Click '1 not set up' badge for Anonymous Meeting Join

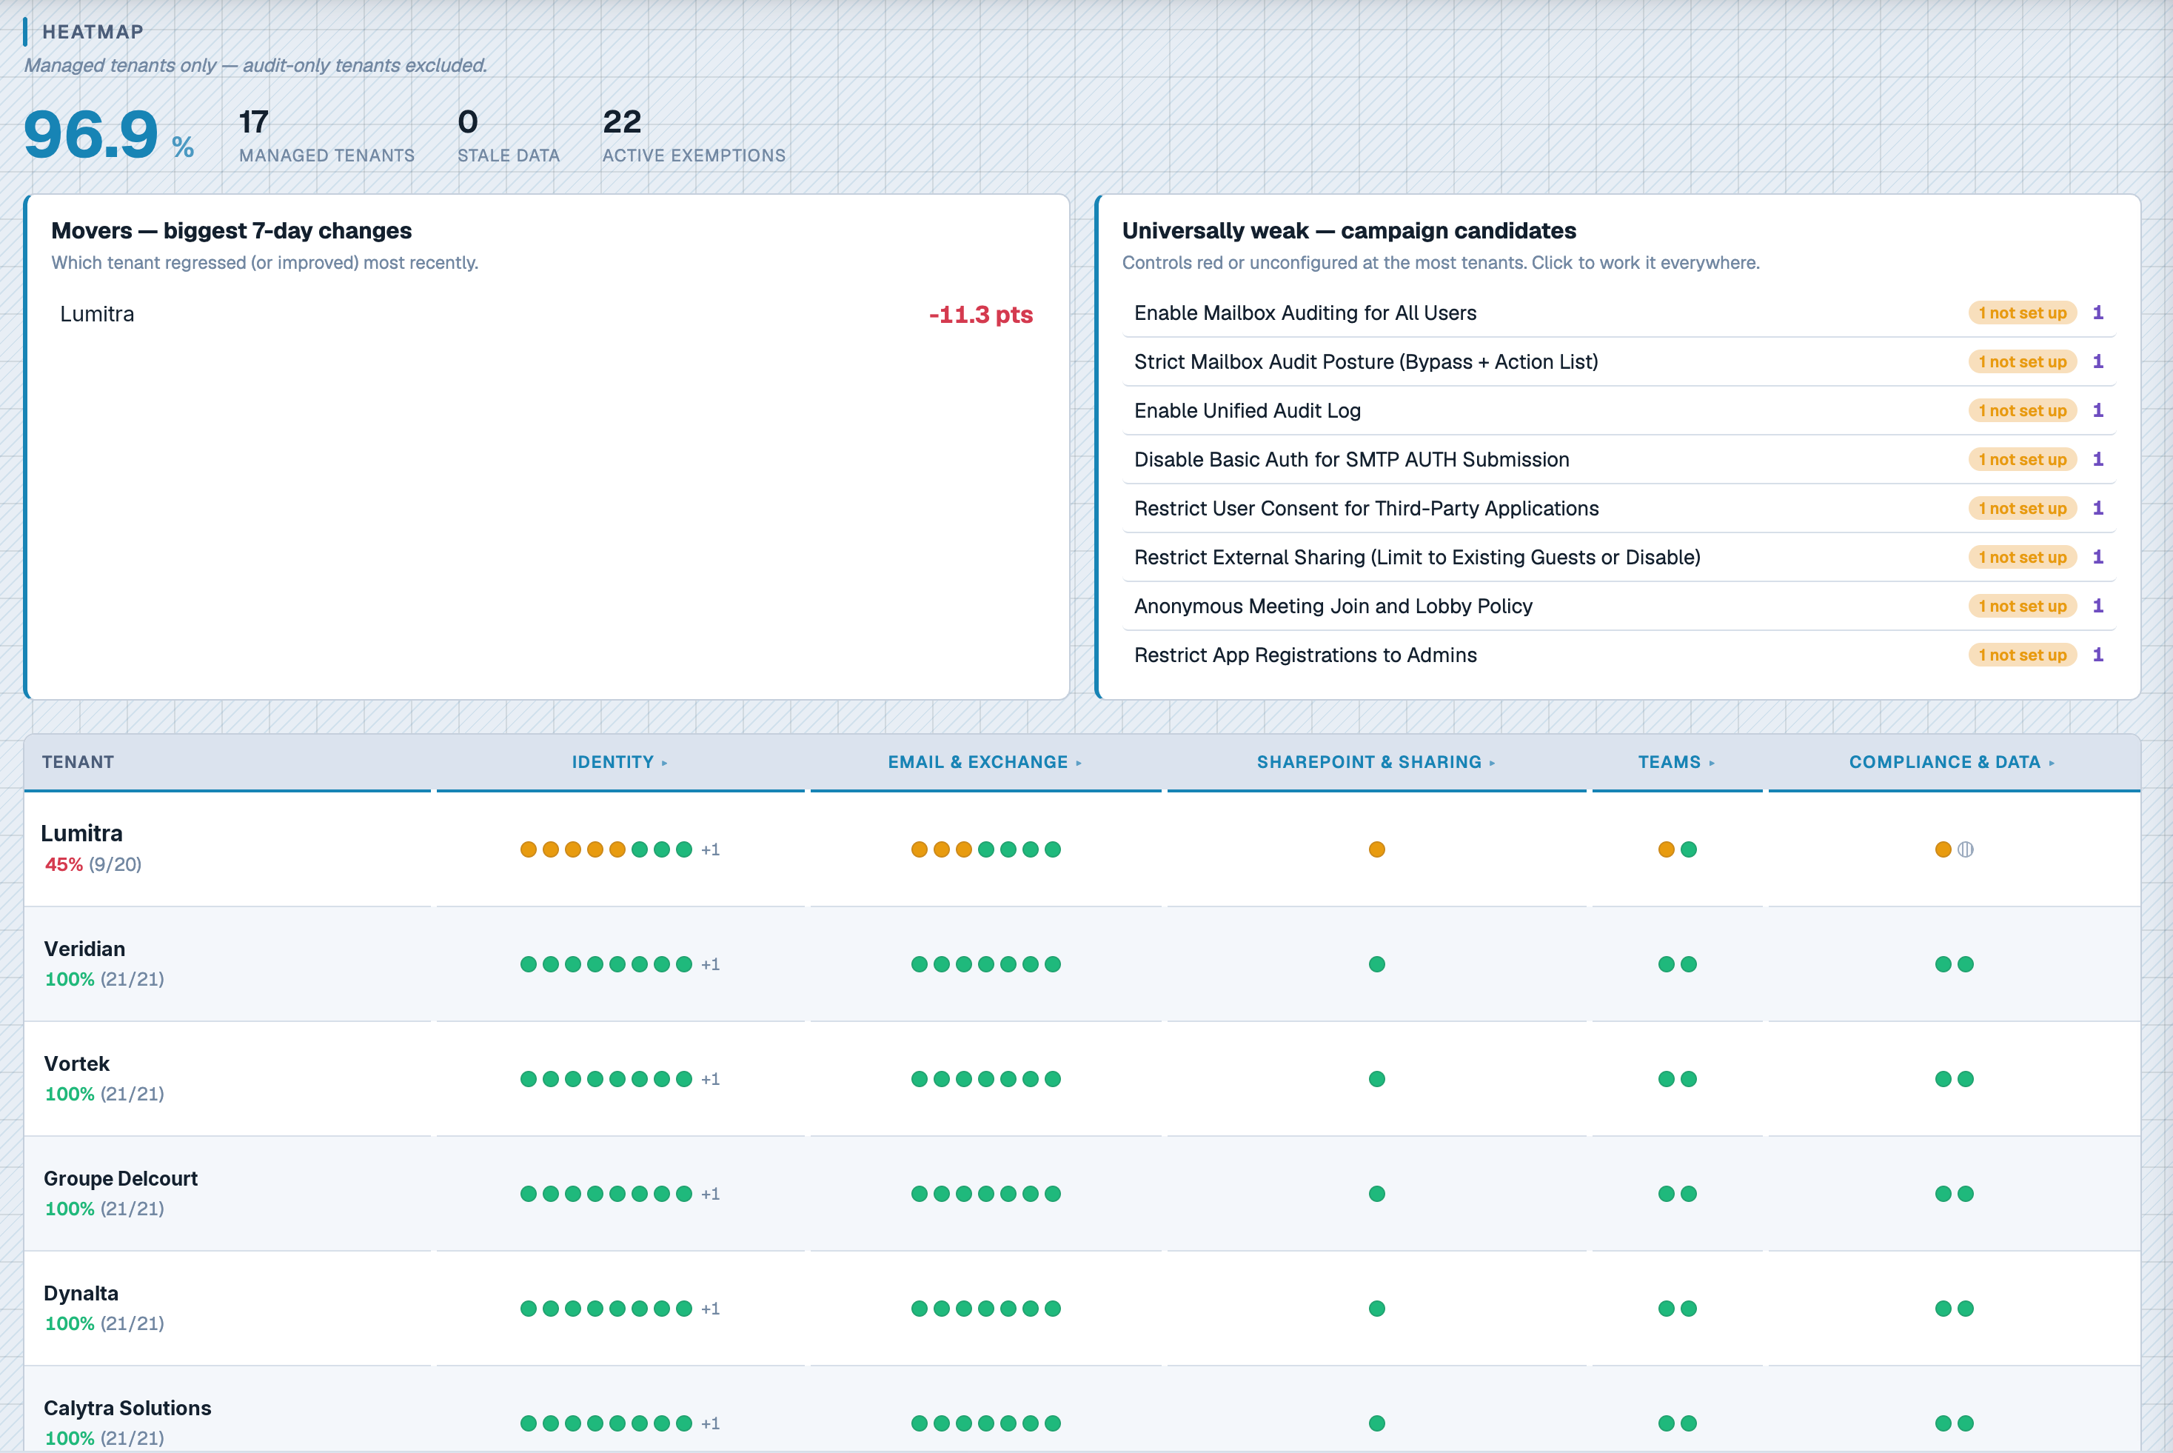[2022, 606]
